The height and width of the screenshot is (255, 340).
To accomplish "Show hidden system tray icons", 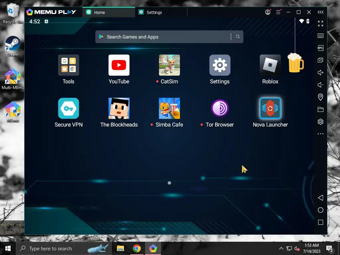I will [281, 248].
